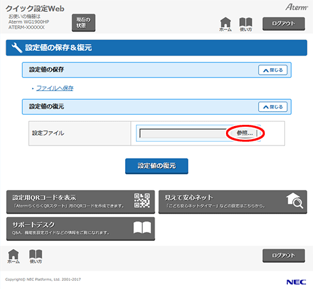Click the 設定値の保存＆復元 page heading

[58, 47]
